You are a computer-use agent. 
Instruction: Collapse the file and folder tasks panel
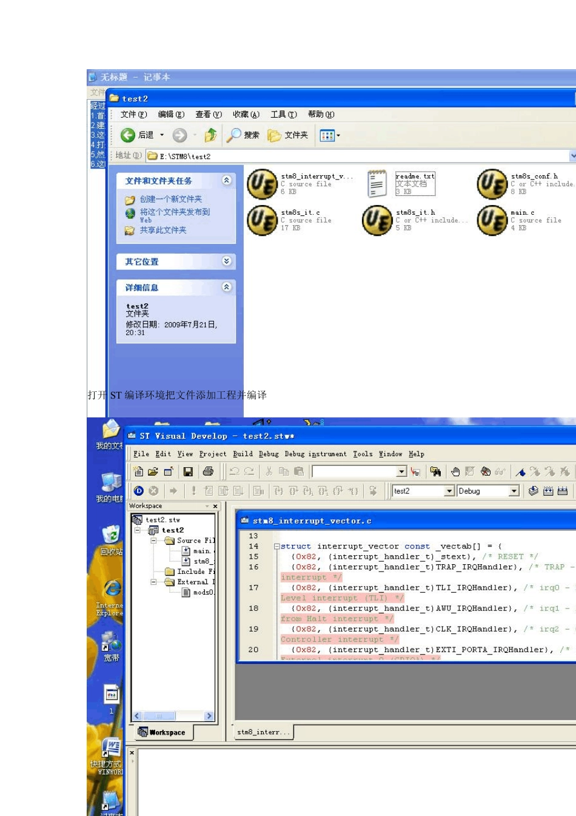tap(226, 180)
